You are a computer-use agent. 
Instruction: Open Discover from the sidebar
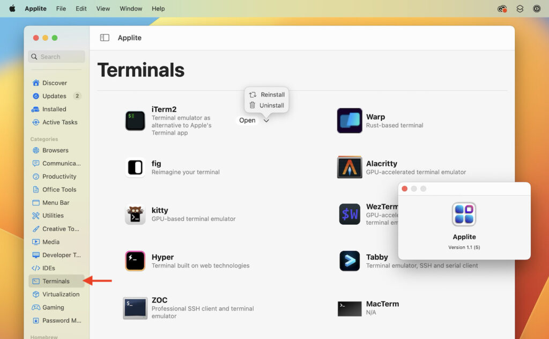click(54, 83)
